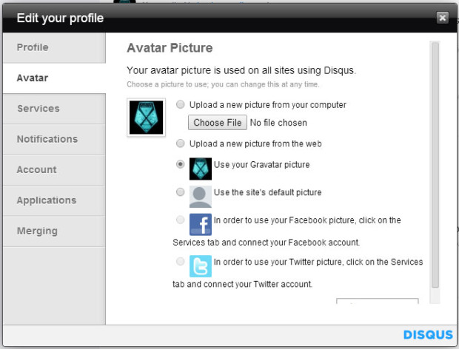The width and height of the screenshot is (459, 349).
Task: Select the Twitter picture radio button
Action: [x=181, y=261]
